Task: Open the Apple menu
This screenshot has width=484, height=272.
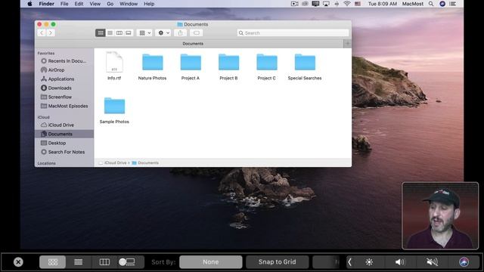Action: click(29, 4)
